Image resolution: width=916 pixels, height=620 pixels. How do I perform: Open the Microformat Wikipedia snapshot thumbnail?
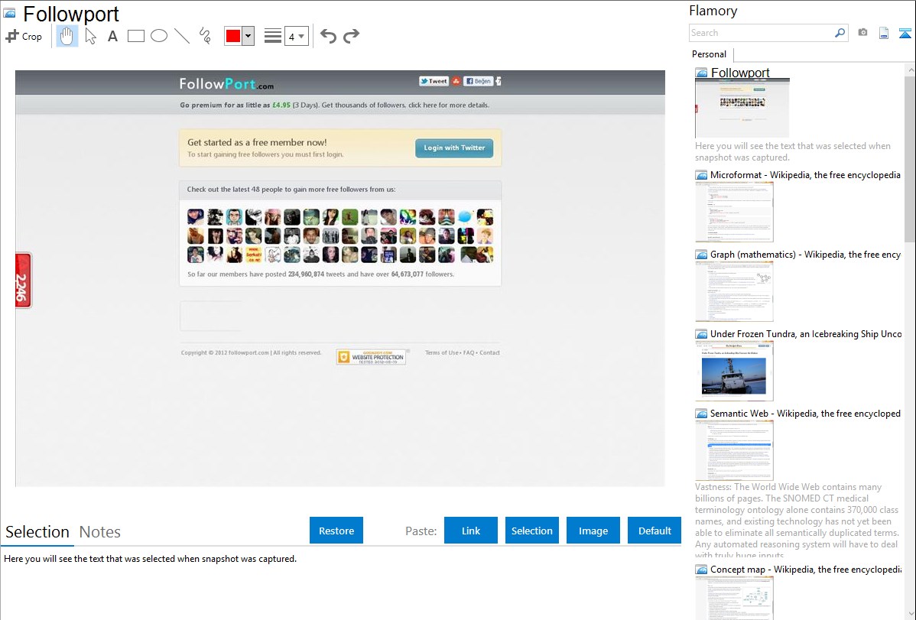tap(734, 212)
